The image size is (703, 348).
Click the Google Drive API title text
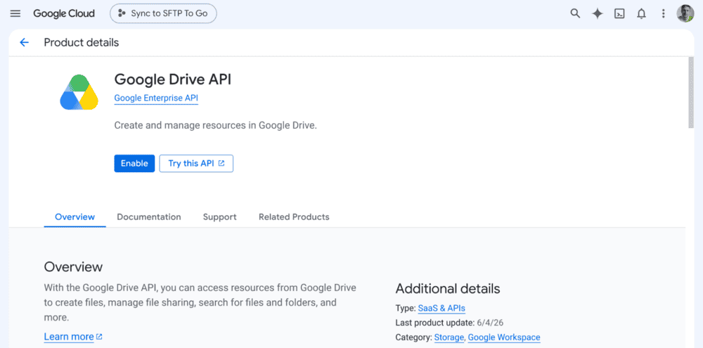(173, 79)
